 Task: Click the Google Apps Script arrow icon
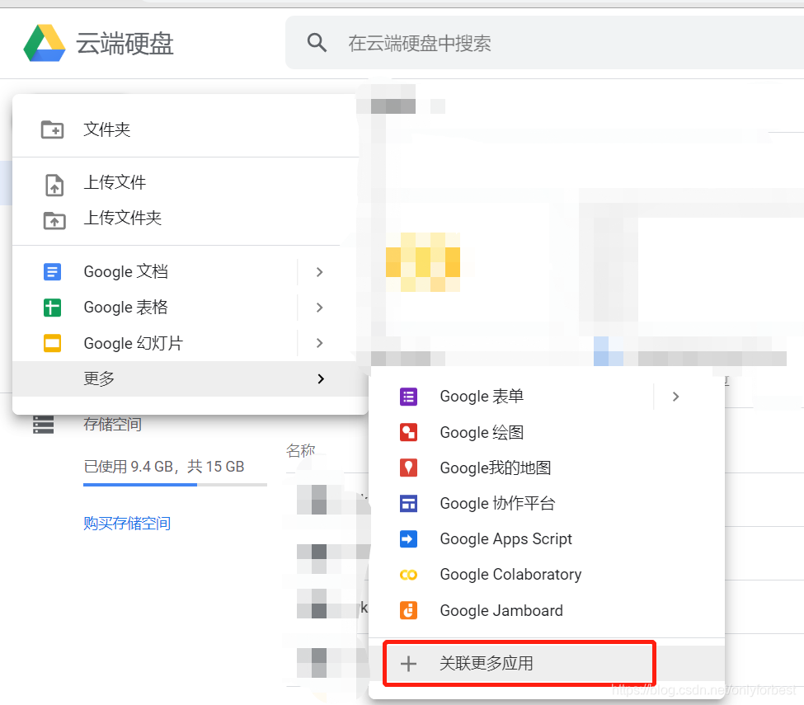tap(408, 539)
